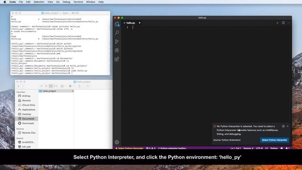Open the Source Control view in activity bar

(x=117, y=42)
